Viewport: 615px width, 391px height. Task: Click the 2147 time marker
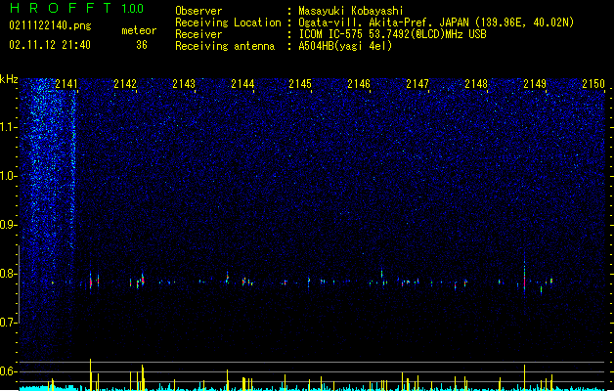pyautogui.click(x=417, y=84)
